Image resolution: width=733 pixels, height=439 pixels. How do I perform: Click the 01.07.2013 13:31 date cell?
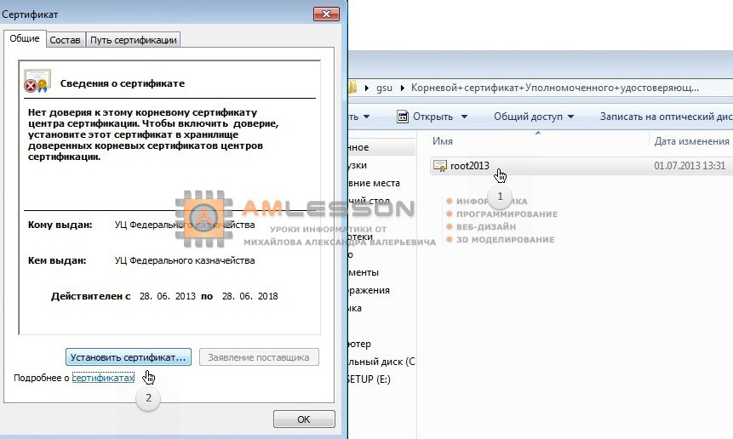click(690, 166)
